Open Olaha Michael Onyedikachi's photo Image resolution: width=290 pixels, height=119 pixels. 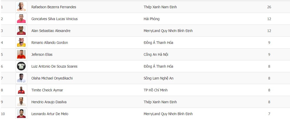(x=21, y=78)
